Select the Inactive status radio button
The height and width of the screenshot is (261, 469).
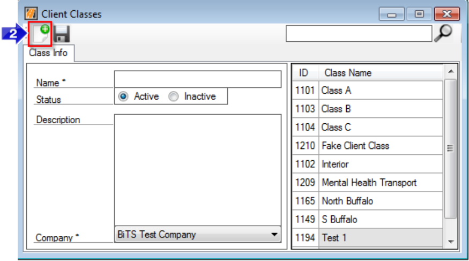pos(174,96)
